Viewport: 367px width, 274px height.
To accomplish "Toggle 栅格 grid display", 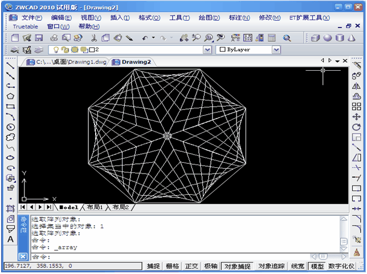I will point(172,266).
